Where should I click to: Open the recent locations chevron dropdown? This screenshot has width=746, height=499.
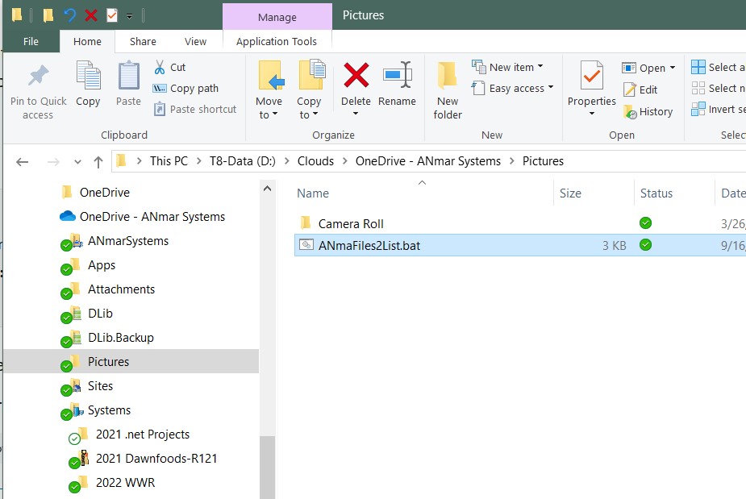77,161
